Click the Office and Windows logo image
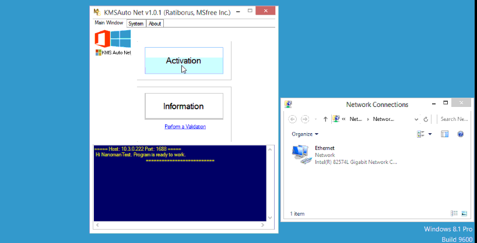The width and height of the screenshot is (477, 243). (x=113, y=38)
